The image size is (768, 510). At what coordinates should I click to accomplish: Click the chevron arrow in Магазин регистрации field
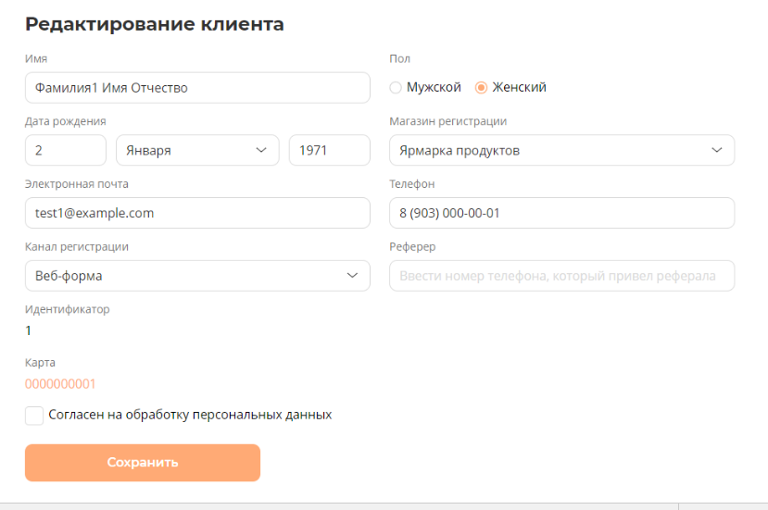716,150
